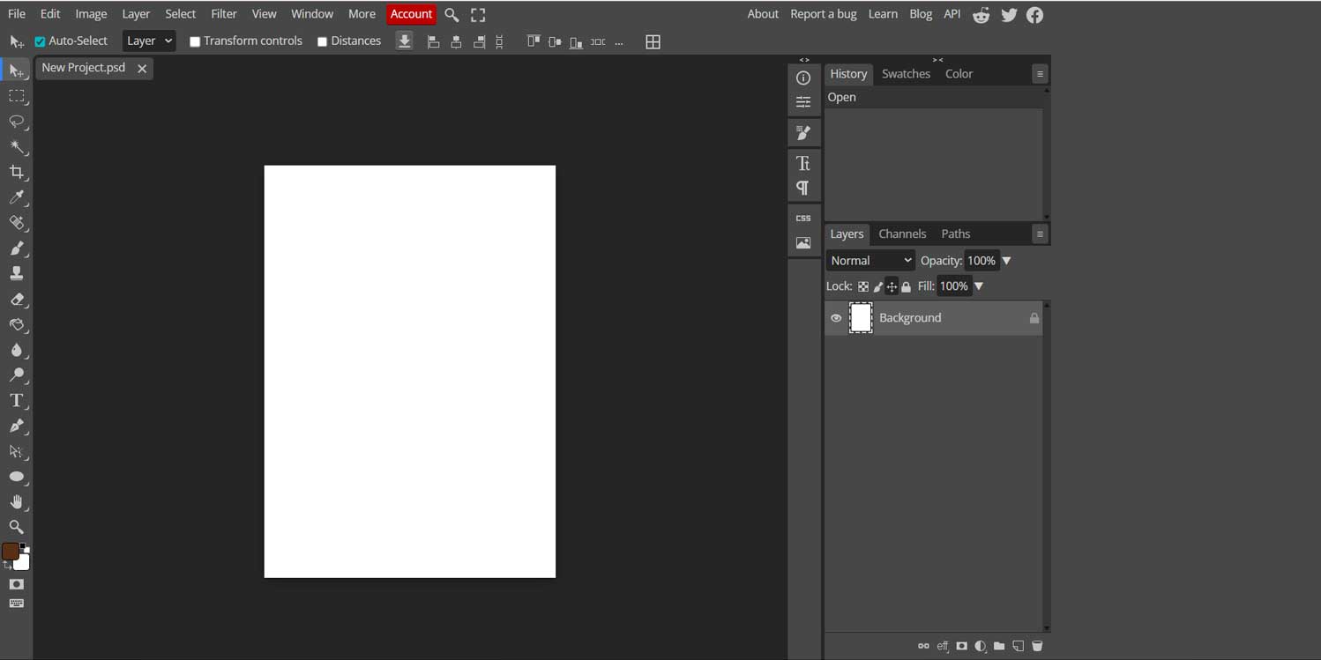Viewport: 1321px width, 660px height.
Task: Activate the Rectangular Marquee tool
Action: [18, 96]
